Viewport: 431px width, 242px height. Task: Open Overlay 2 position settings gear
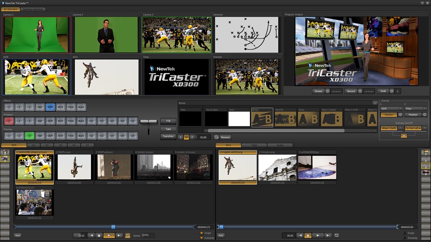click(425, 115)
